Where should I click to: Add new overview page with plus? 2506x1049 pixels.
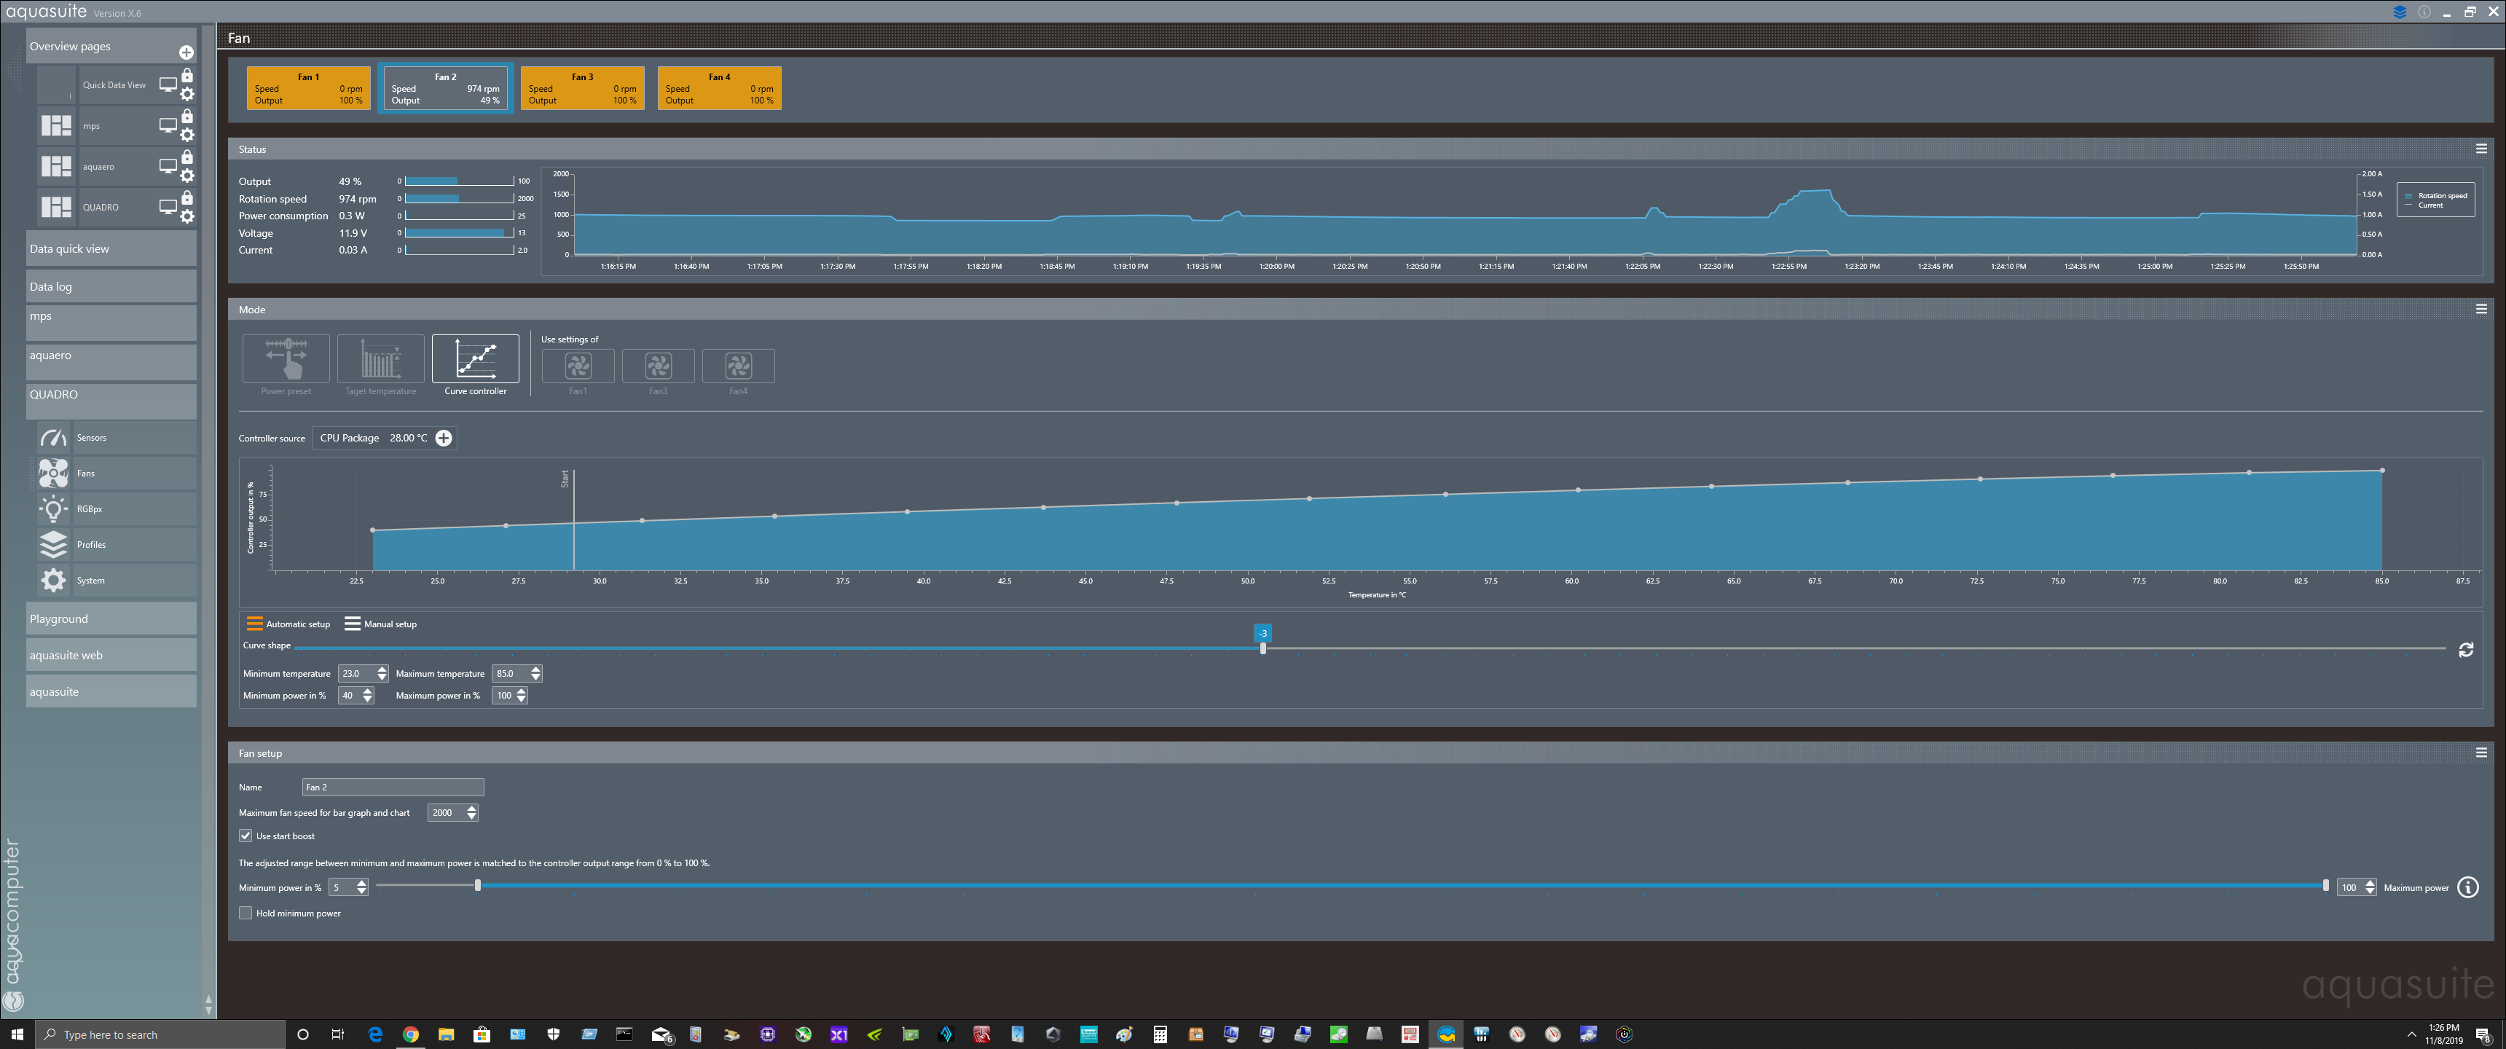pyautogui.click(x=186, y=52)
